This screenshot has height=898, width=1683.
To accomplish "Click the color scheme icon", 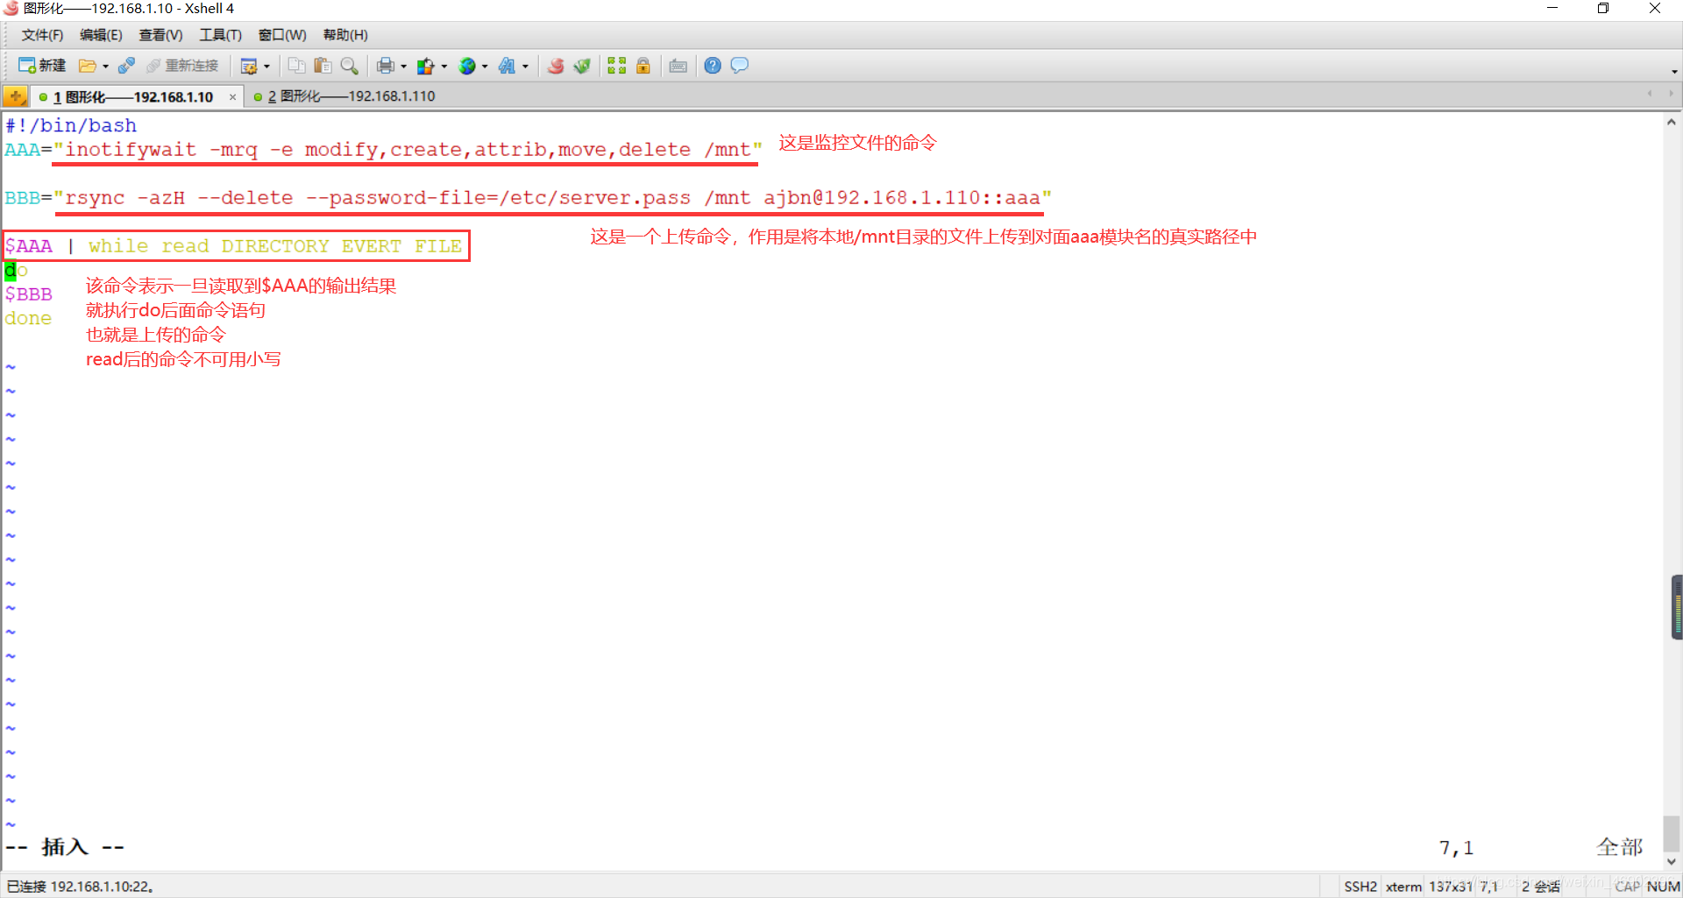I will [426, 66].
